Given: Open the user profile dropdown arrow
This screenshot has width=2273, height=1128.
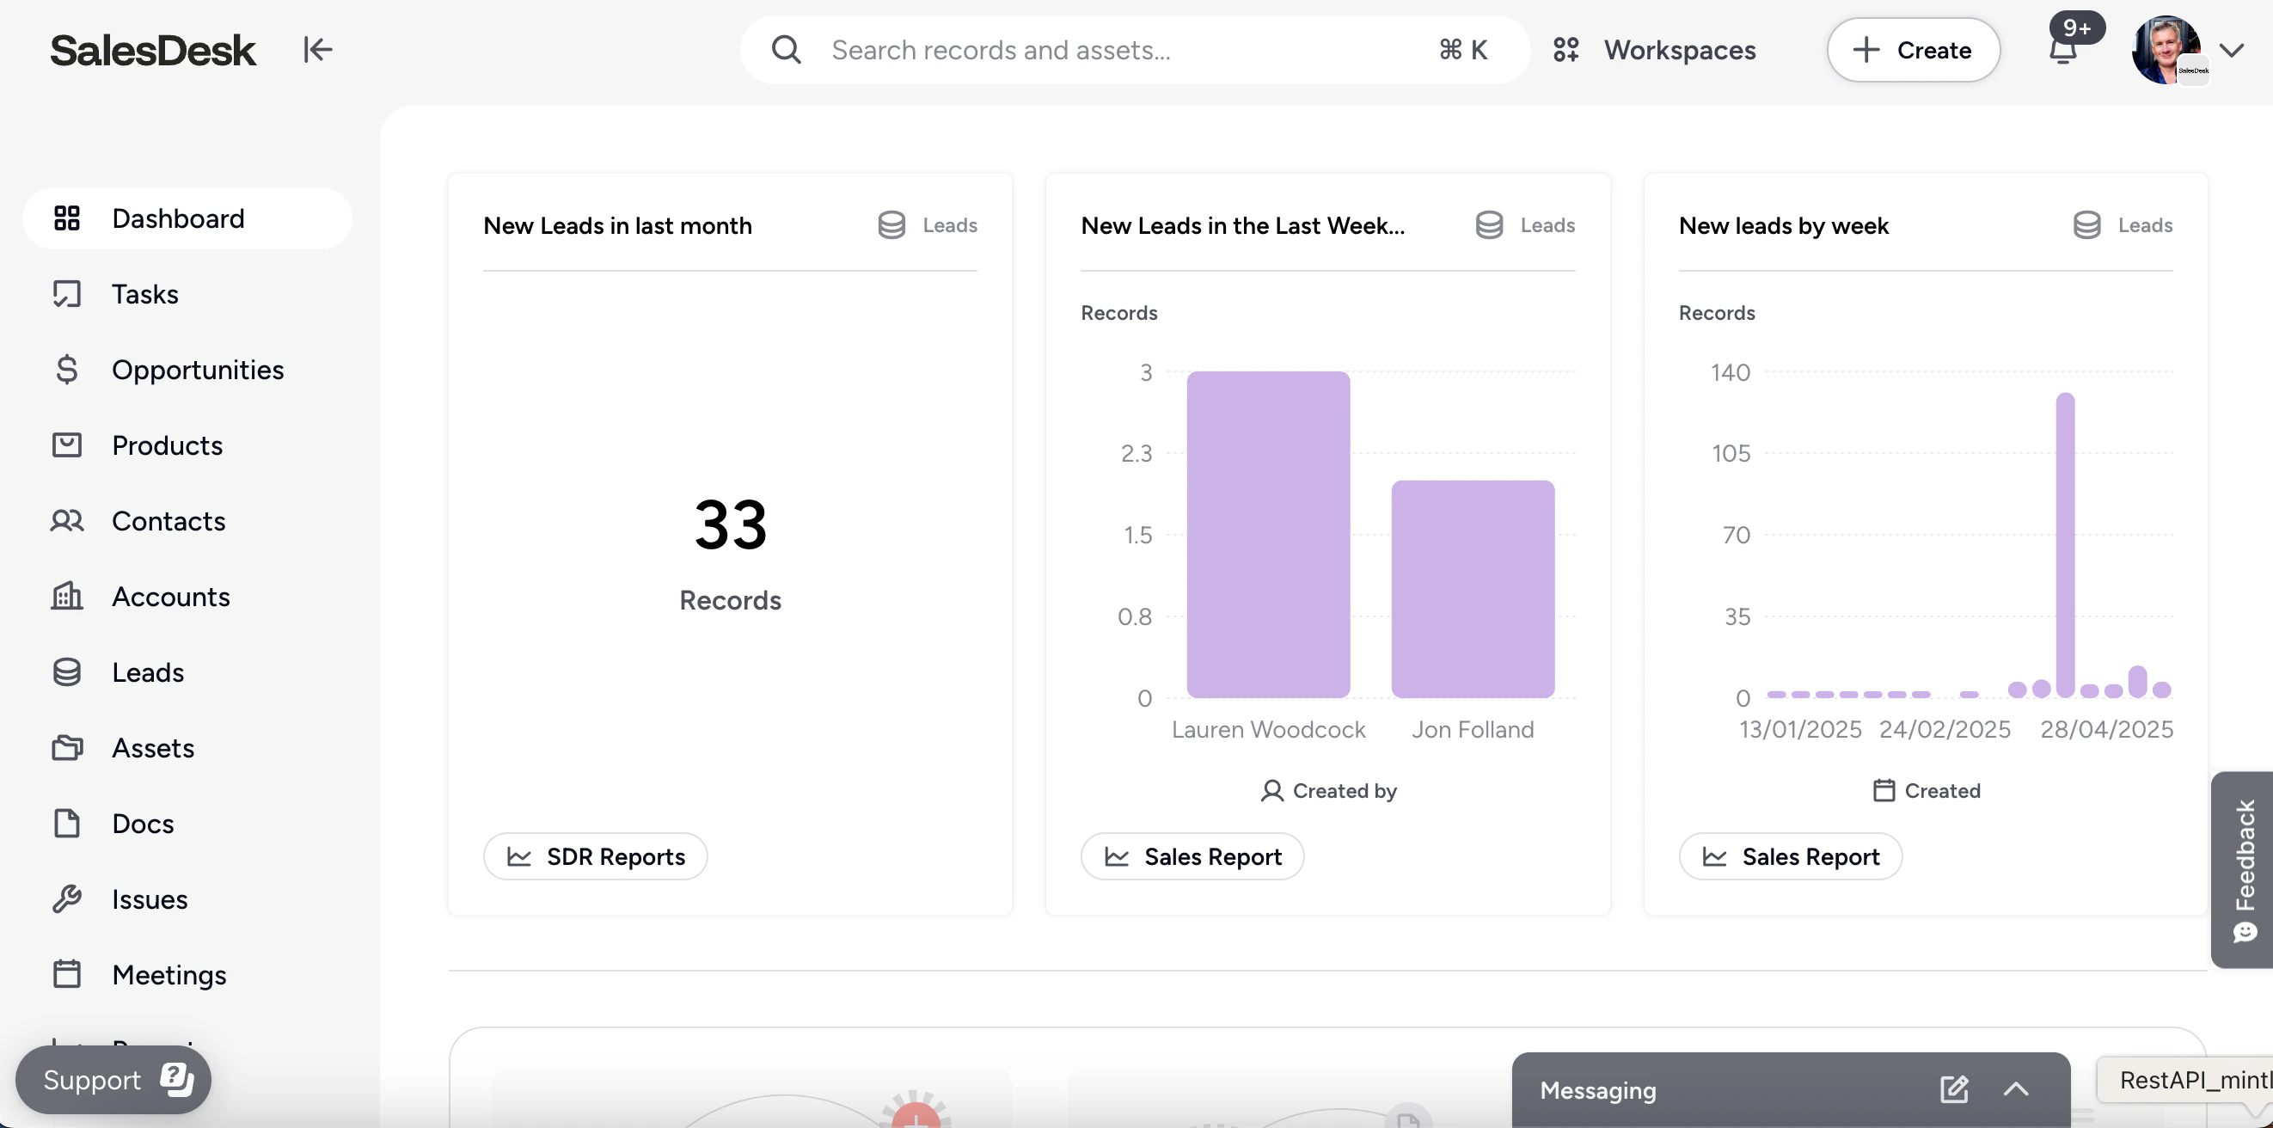Looking at the screenshot, I should click(2232, 51).
